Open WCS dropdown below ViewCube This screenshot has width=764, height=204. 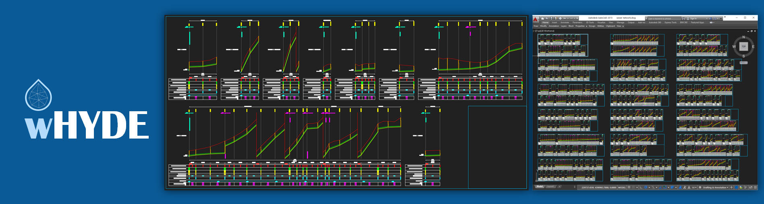[x=743, y=63]
